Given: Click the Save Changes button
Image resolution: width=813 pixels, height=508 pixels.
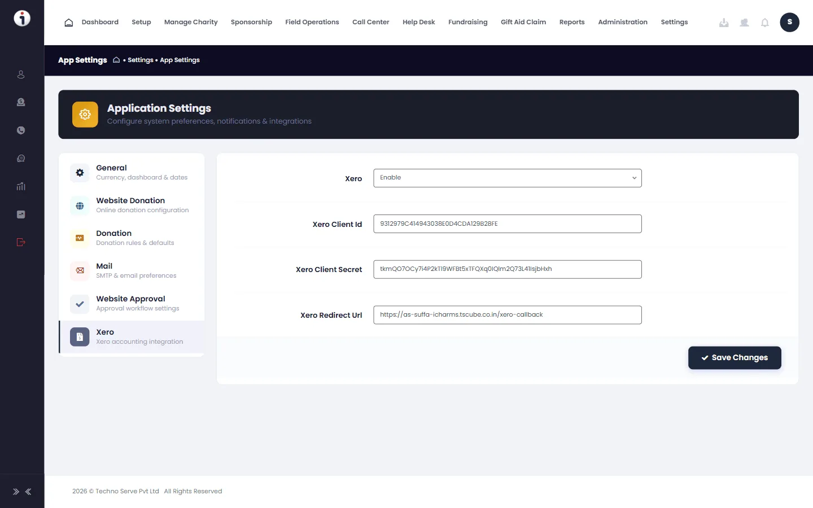Looking at the screenshot, I should [x=735, y=358].
